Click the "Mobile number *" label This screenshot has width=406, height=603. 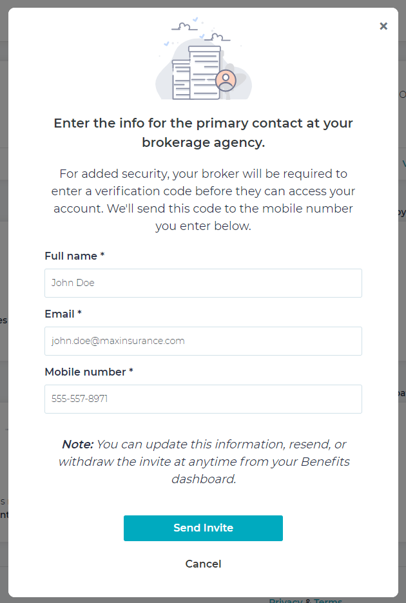point(88,372)
